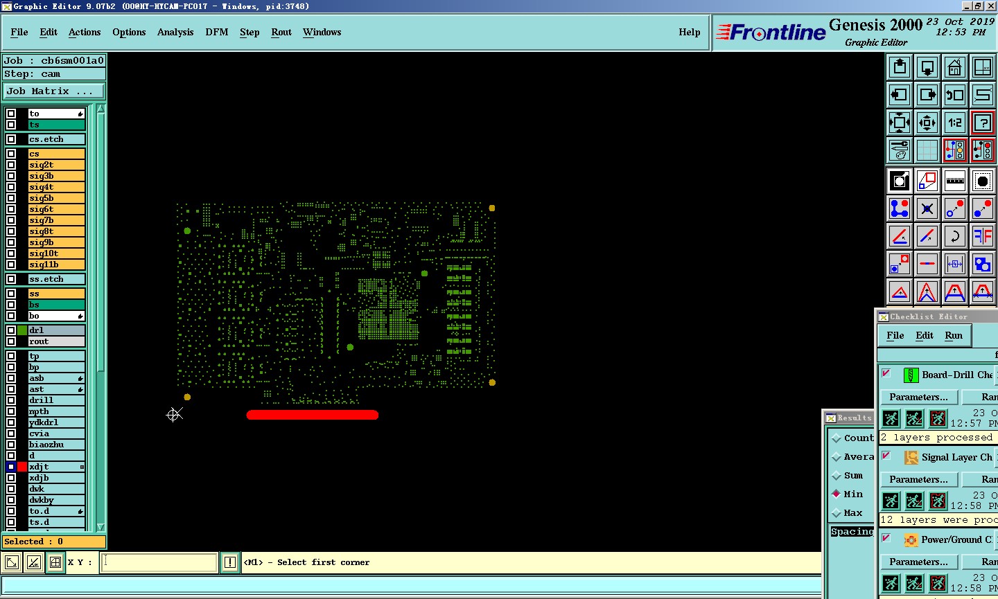
Task: Click the Job Matrix ... button
Action: (54, 91)
